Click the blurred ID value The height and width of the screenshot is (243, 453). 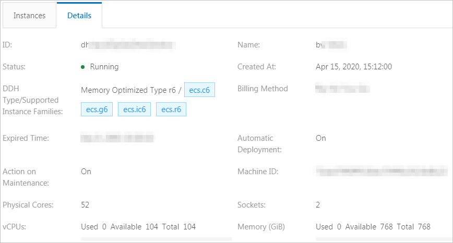[128, 45]
